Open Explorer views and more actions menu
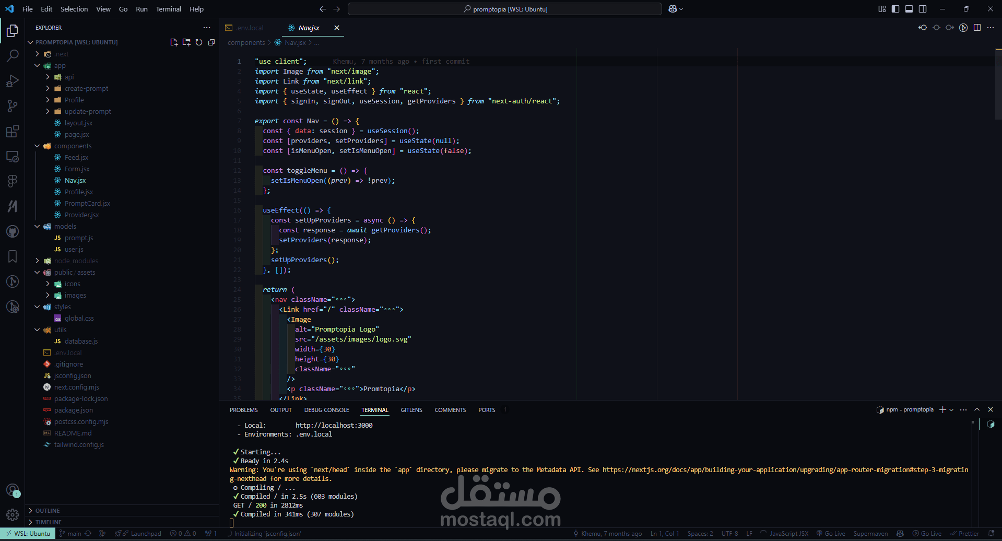Screen dimensions: 1002x541 (x=207, y=28)
